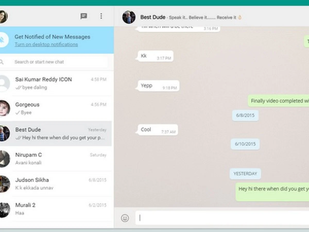Viewport: 309px width, 232px height.
Task: Click the 'Kk' message bubble
Action: pyautogui.click(x=155, y=56)
